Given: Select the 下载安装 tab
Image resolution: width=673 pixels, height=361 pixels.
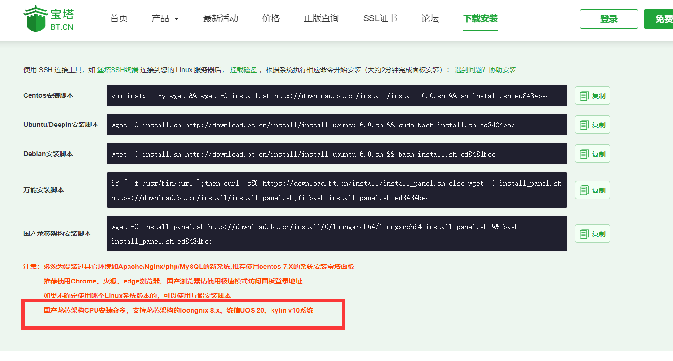Looking at the screenshot, I should 481,18.
